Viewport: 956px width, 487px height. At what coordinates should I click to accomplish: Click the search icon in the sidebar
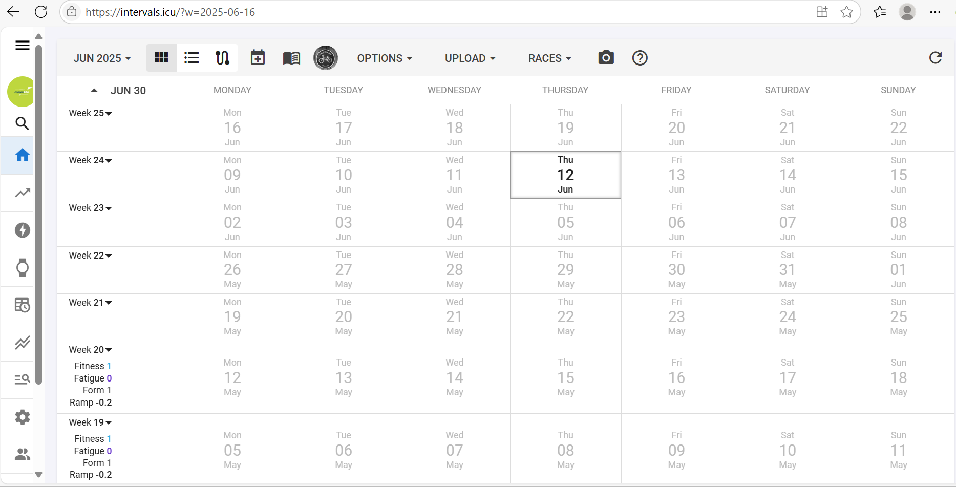22,123
